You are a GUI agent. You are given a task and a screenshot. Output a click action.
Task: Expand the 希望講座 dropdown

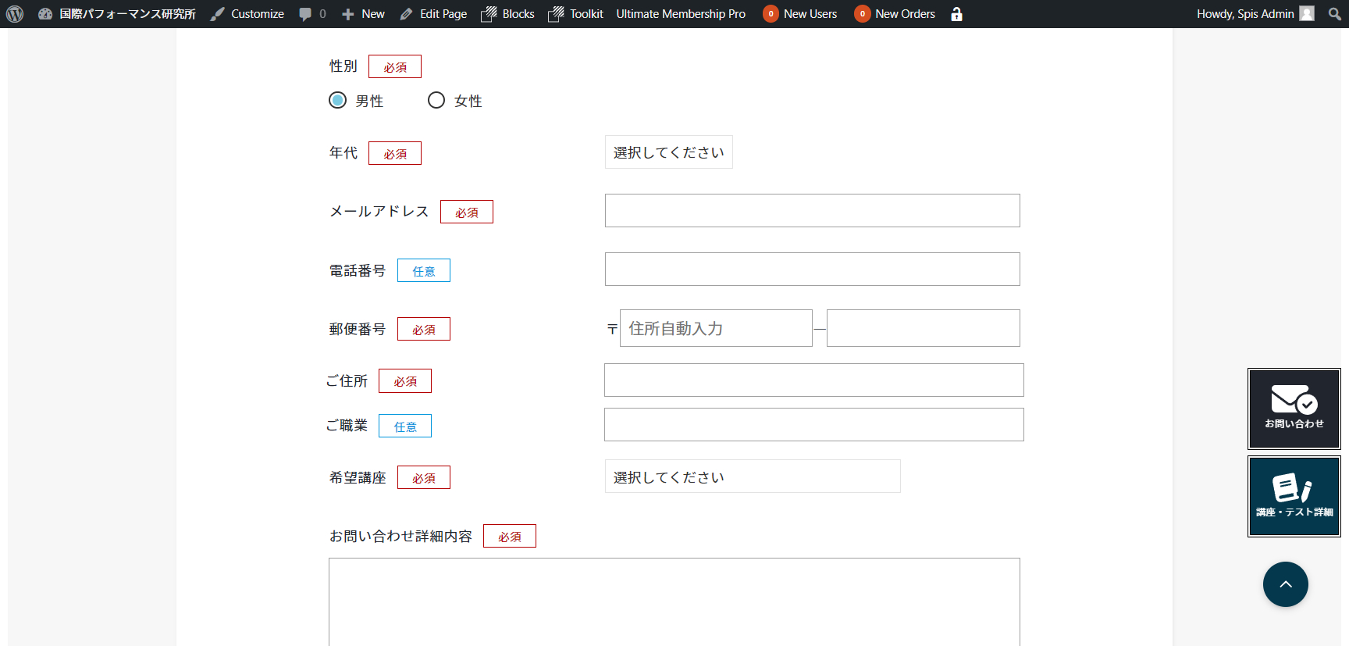click(x=752, y=476)
